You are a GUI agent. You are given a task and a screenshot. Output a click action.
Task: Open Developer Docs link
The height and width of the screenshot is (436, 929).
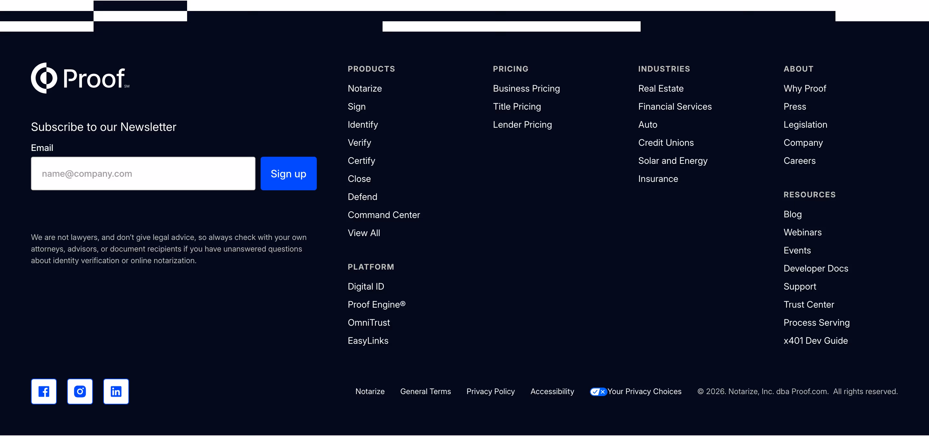pos(816,268)
